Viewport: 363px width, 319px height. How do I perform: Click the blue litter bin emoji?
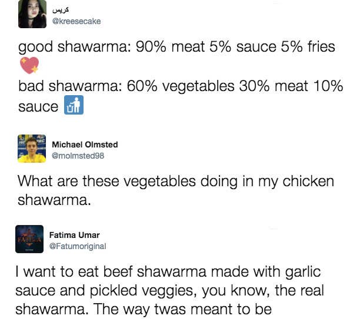74,106
